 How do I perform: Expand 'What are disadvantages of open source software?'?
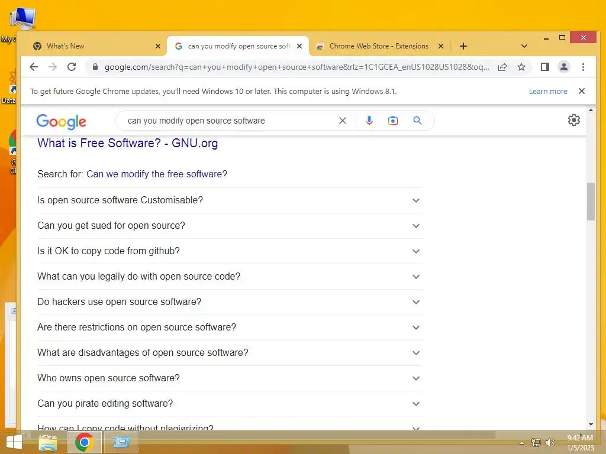coord(229,353)
